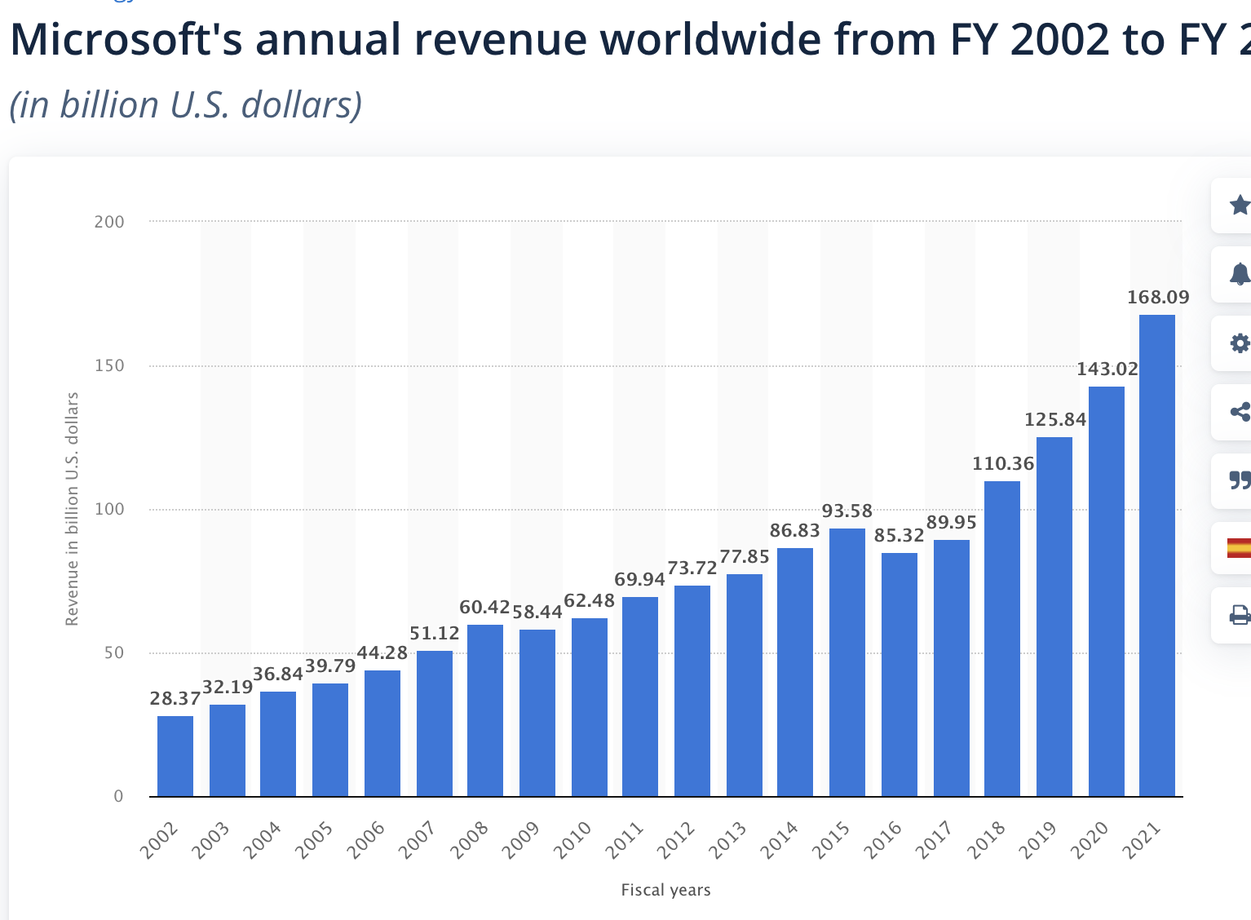The width and height of the screenshot is (1251, 920).
Task: Click the y-axis tick label 100
Action: coord(109,509)
